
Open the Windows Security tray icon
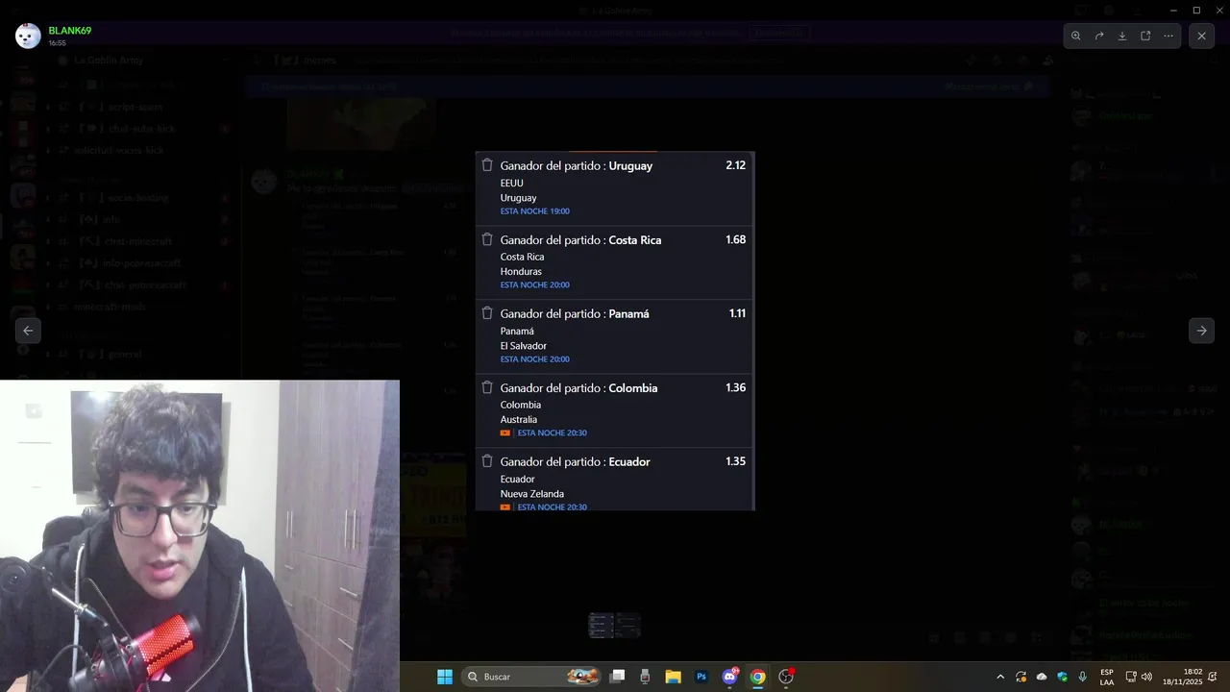1063,677
